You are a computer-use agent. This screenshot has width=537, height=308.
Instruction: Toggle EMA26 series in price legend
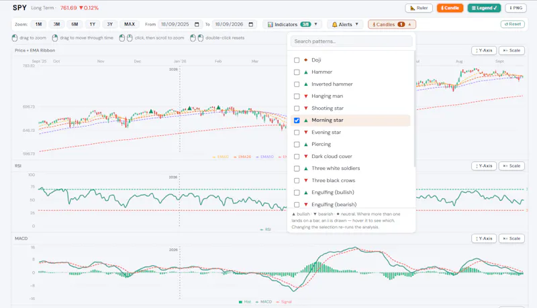242,157
